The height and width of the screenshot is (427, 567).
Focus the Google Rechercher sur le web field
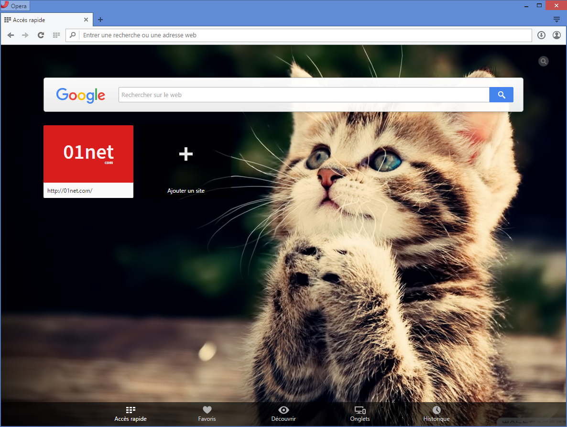click(x=304, y=95)
